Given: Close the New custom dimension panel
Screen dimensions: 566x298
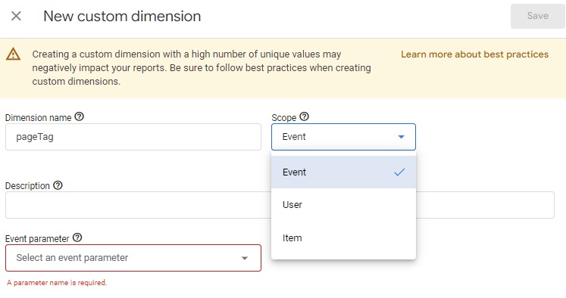Looking at the screenshot, I should click(x=16, y=16).
